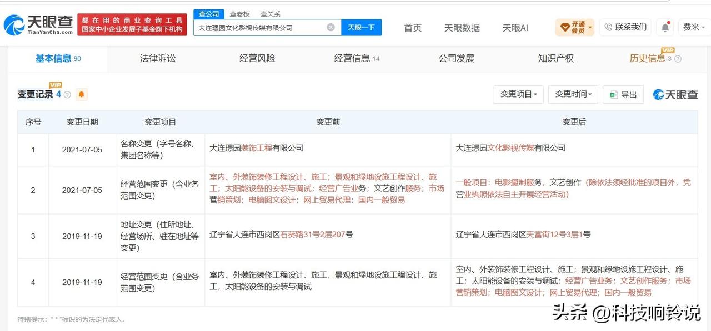Select the 查关系 search tab

pos(271,14)
